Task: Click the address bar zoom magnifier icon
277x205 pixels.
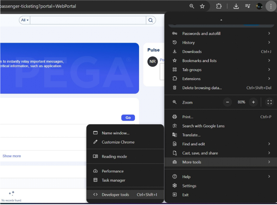Action: click(192, 6)
